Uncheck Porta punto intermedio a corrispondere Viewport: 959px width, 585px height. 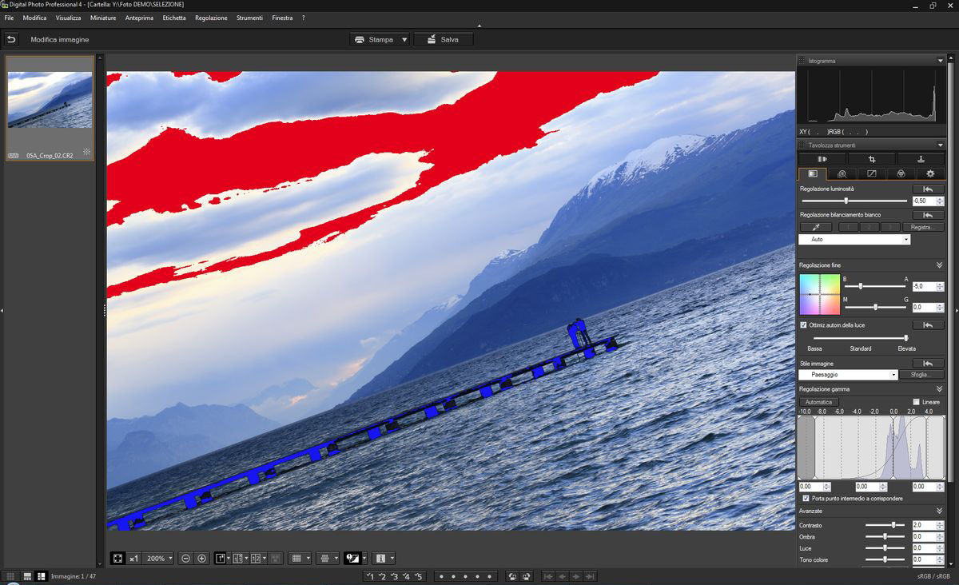tap(805, 498)
